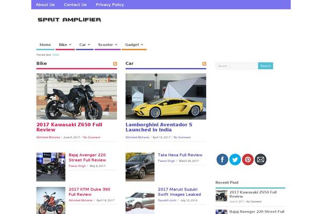Open Recent Post Bajaj Avenger 220 link
The height and width of the screenshot is (214, 322).
(x=257, y=212)
